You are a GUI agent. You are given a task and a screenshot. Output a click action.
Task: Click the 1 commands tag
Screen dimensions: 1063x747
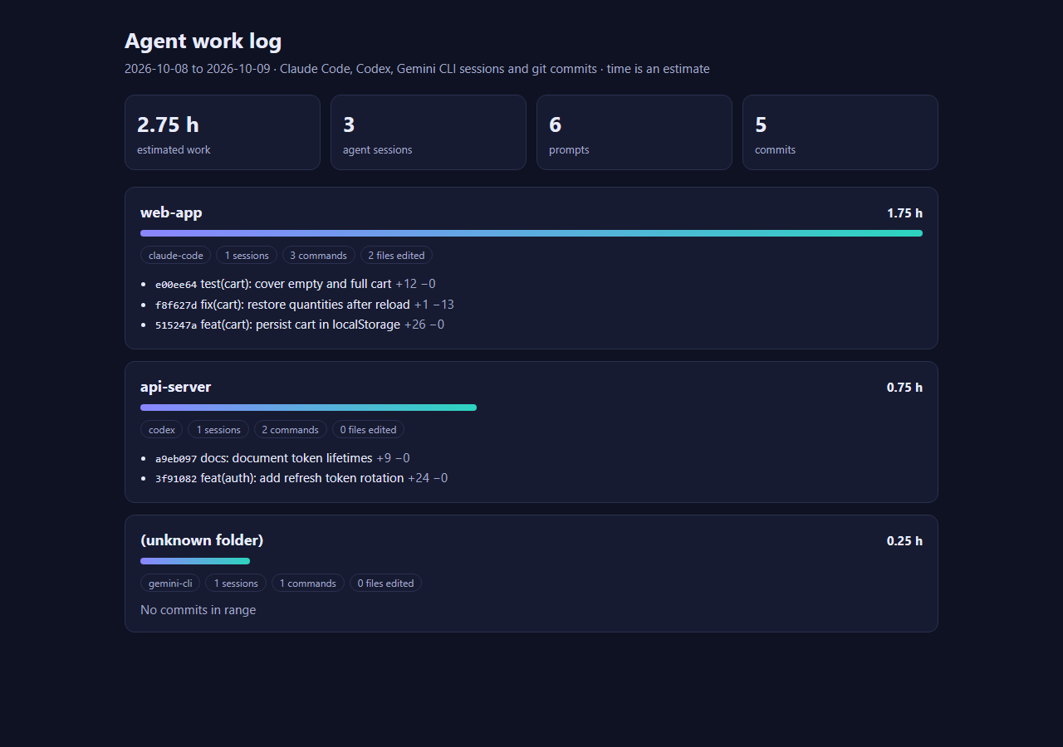(308, 583)
